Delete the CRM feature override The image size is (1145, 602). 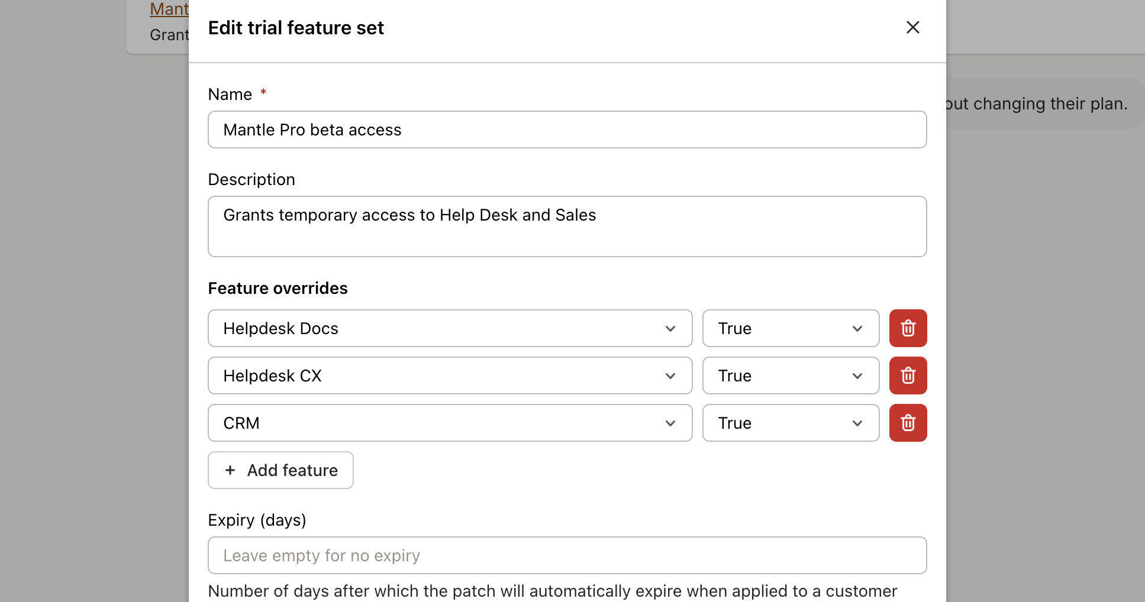(908, 423)
